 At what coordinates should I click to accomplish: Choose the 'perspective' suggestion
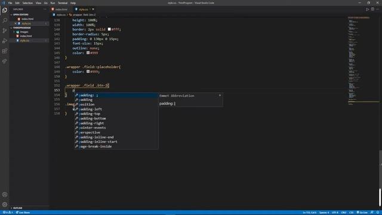pos(116,133)
